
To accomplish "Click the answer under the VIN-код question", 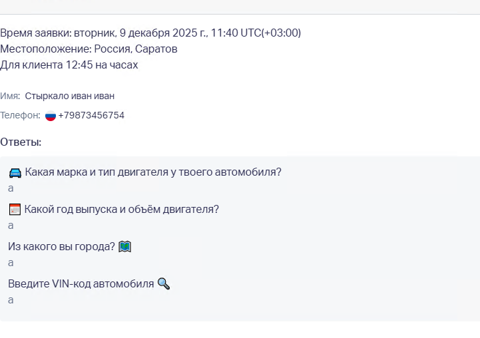I will [11, 300].
